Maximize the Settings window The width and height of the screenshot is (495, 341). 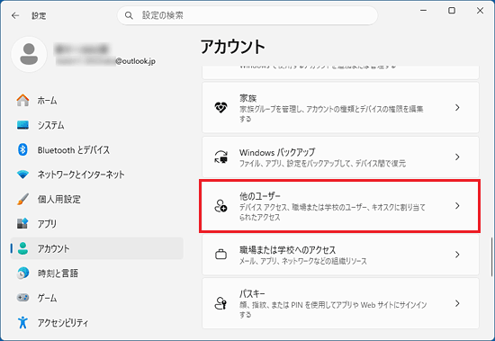coord(452,11)
